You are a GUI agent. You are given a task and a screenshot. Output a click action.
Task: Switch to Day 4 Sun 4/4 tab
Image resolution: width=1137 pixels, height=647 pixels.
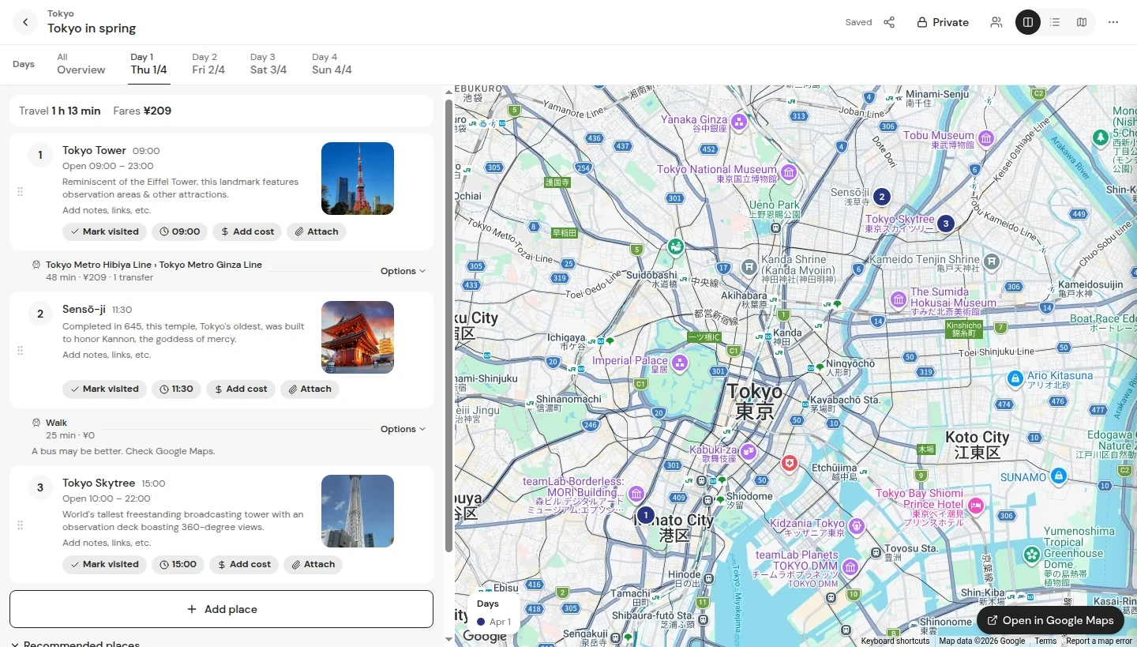332,64
